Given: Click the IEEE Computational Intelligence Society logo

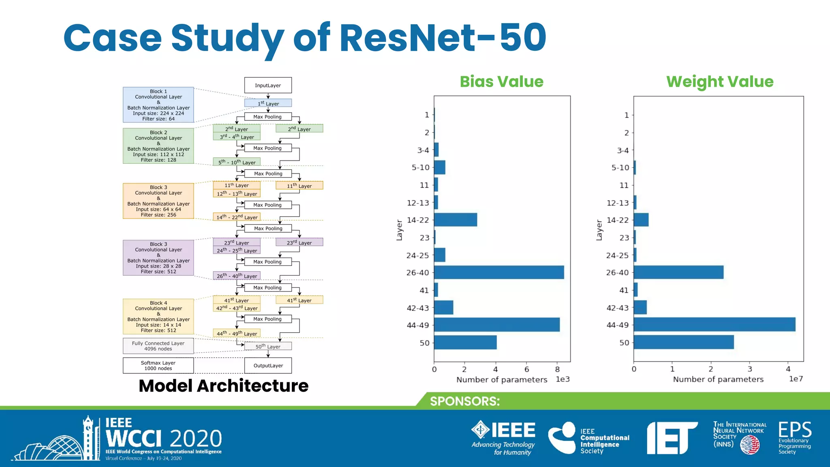Looking at the screenshot, I should click(588, 438).
